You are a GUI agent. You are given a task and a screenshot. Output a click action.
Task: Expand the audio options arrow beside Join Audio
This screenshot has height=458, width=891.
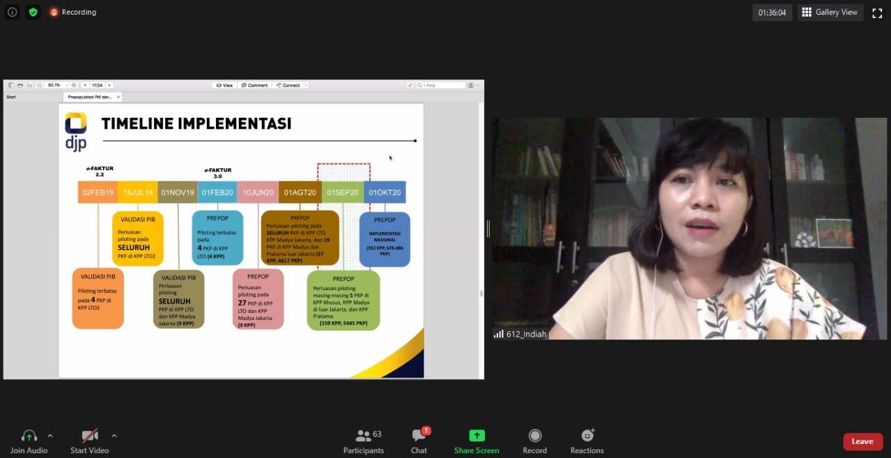50,436
